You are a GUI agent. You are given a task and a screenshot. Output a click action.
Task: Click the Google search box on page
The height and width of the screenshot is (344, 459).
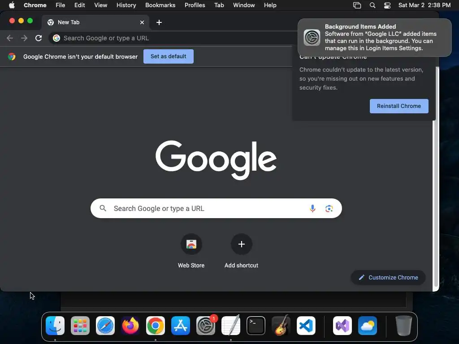click(216, 208)
